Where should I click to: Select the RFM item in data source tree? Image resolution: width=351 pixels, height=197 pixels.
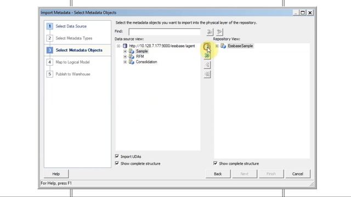pos(140,57)
